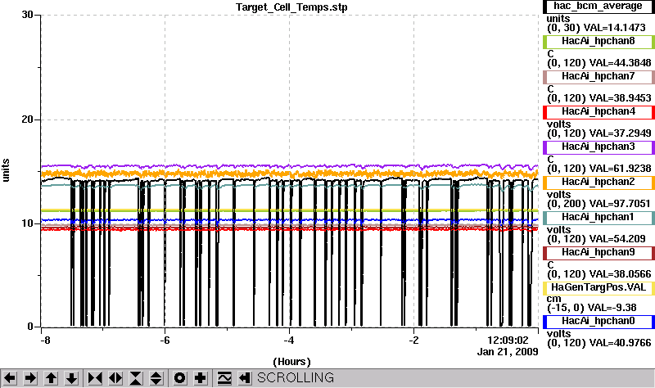
Task: Select the HacAi_hpchan0 legend entry
Action: click(x=599, y=321)
